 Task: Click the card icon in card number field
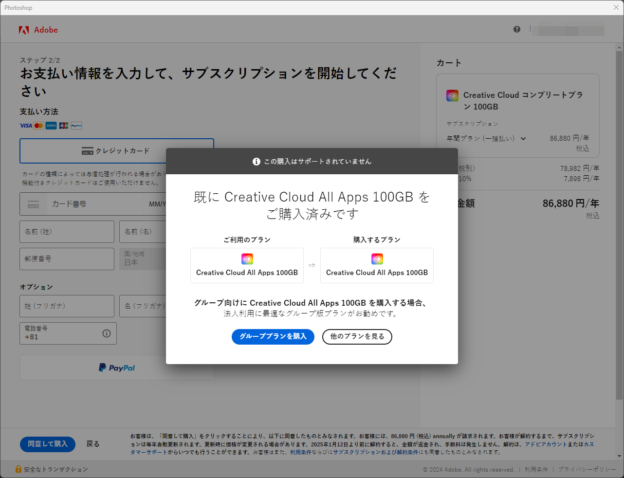(34, 204)
